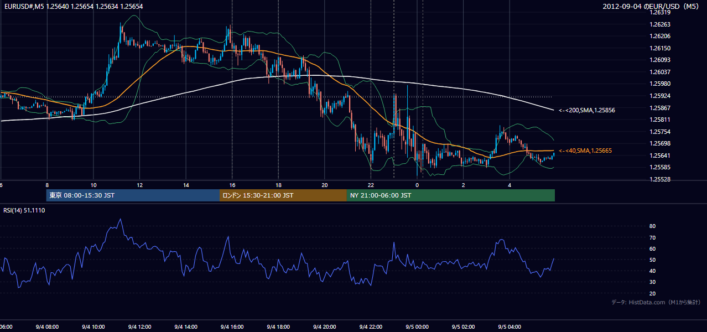Click the RSI axis value 50

click(x=652, y=260)
